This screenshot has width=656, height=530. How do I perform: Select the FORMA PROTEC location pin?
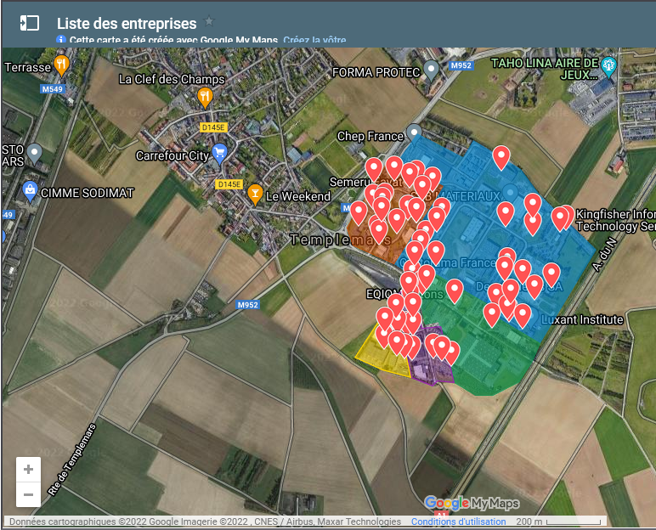click(432, 69)
